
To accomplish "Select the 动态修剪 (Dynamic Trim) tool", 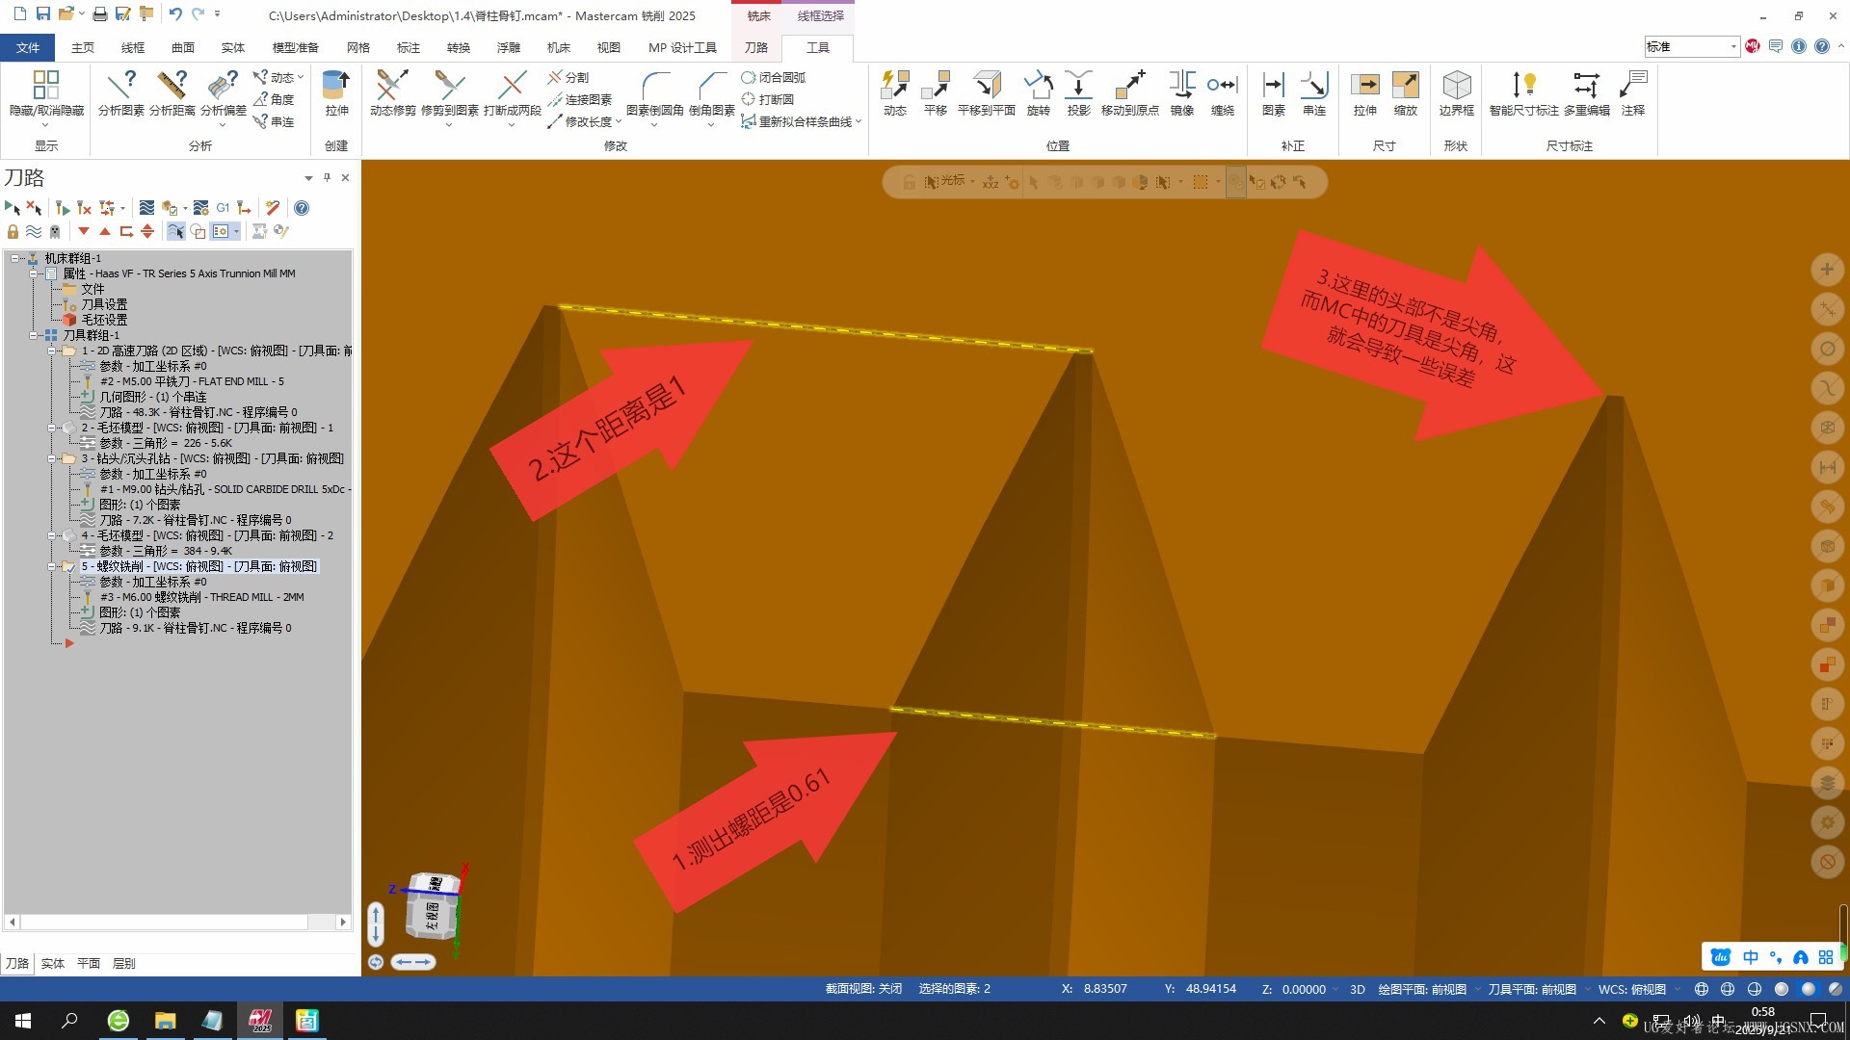I will [392, 92].
